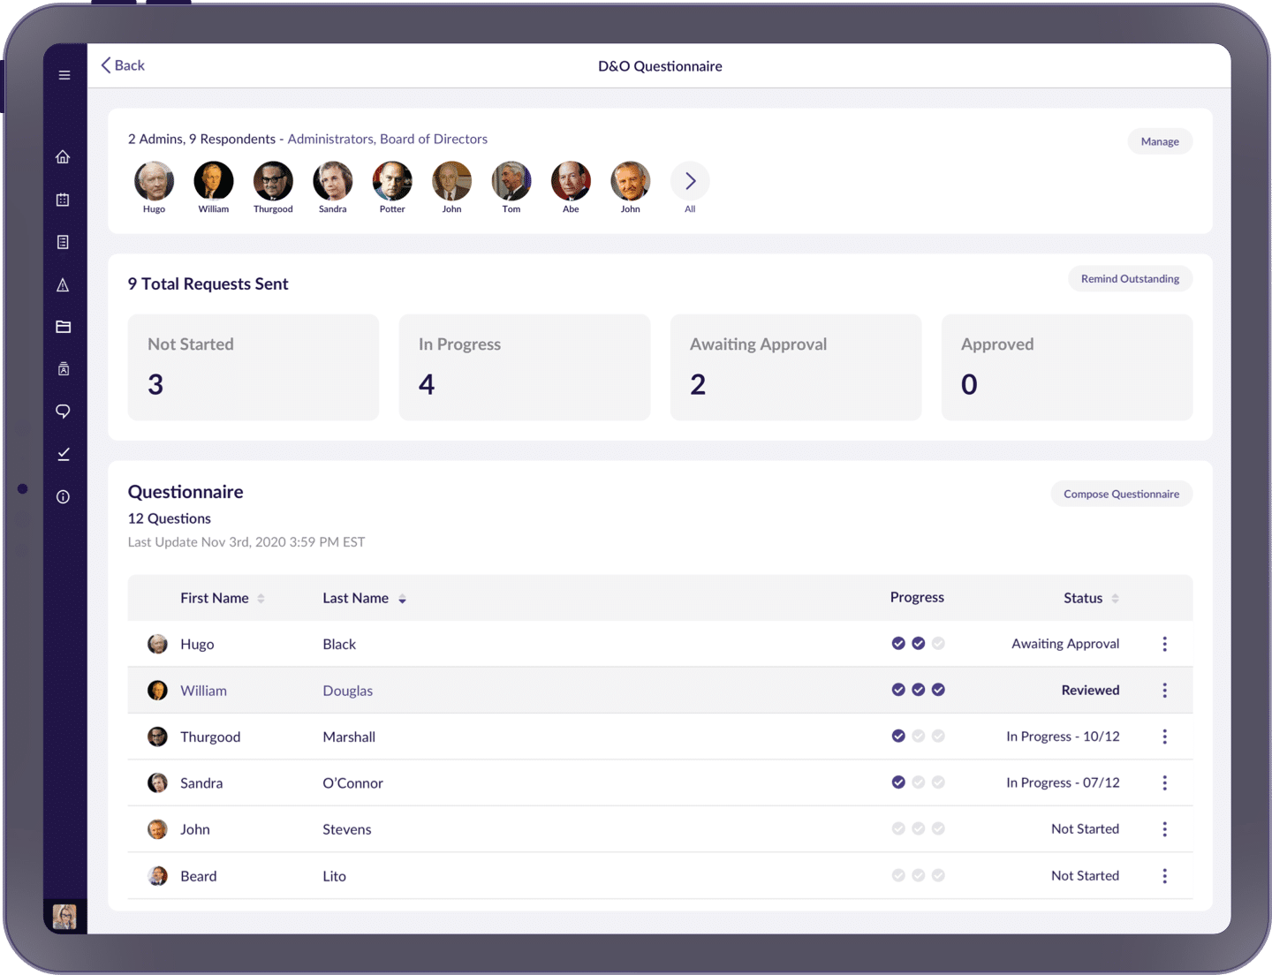
Task: Select Sandra's avatar in respondents list
Action: [333, 181]
